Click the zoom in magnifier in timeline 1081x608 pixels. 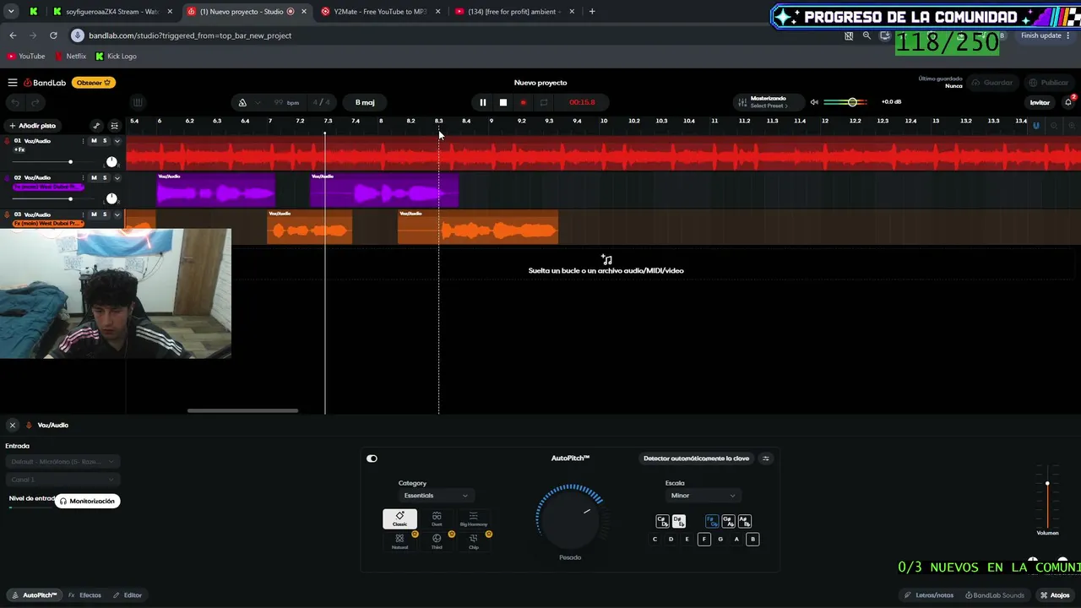pyautogui.click(x=1072, y=126)
